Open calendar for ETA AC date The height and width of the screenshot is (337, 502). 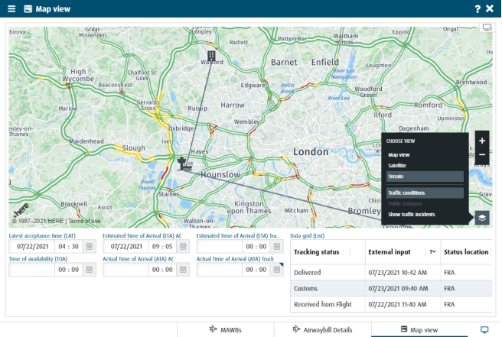coord(183,247)
